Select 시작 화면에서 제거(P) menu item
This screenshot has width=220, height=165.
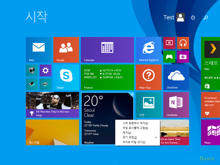pyautogui.click(x=137, y=123)
